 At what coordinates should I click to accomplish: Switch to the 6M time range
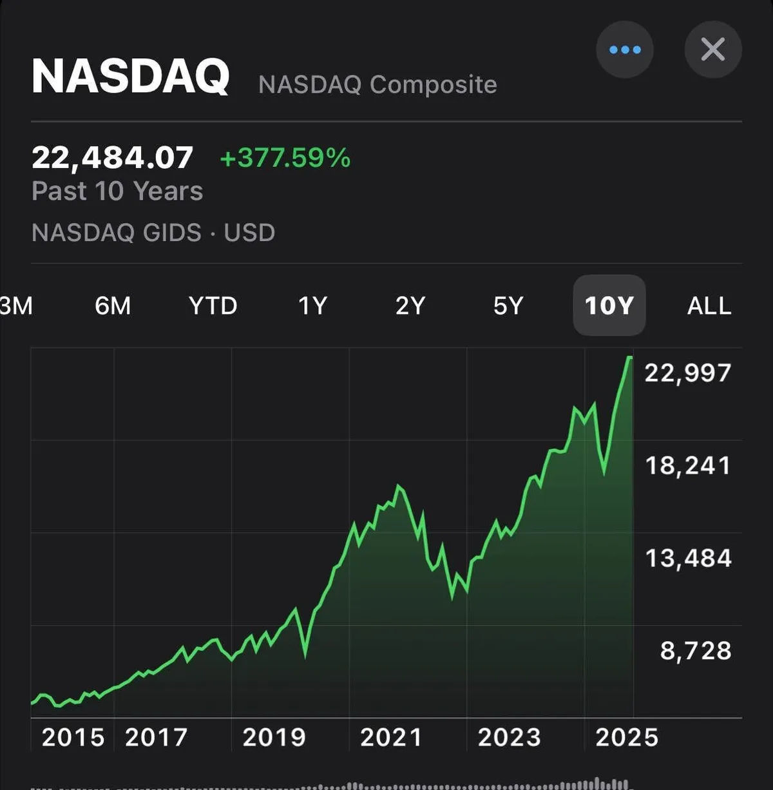[113, 305]
